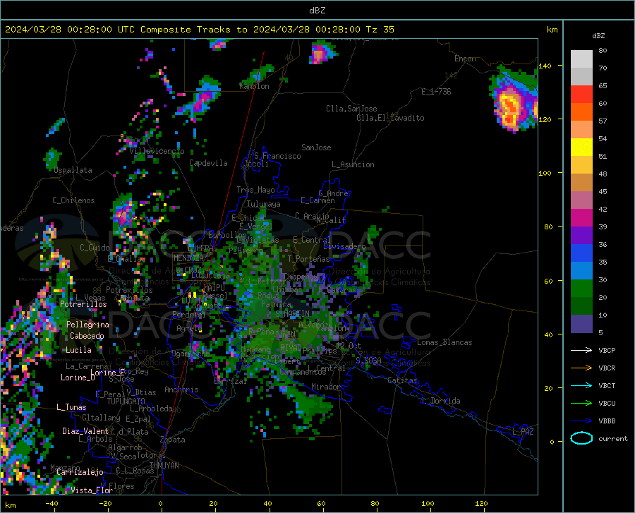
Task: Click the C_Chilenos map label
Action: [x=73, y=200]
